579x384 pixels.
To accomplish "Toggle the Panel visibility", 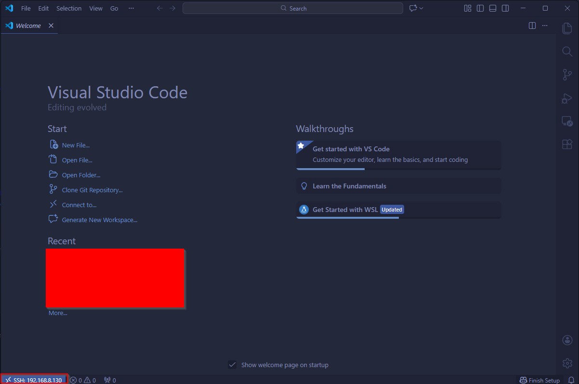I will (492, 8).
